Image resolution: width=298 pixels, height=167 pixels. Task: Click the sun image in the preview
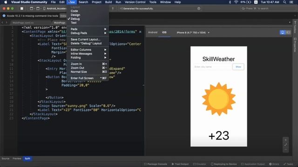click(x=218, y=99)
